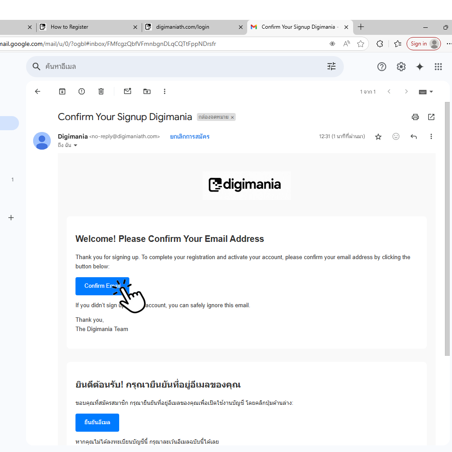Remove the inbox label from the email

tap(232, 117)
